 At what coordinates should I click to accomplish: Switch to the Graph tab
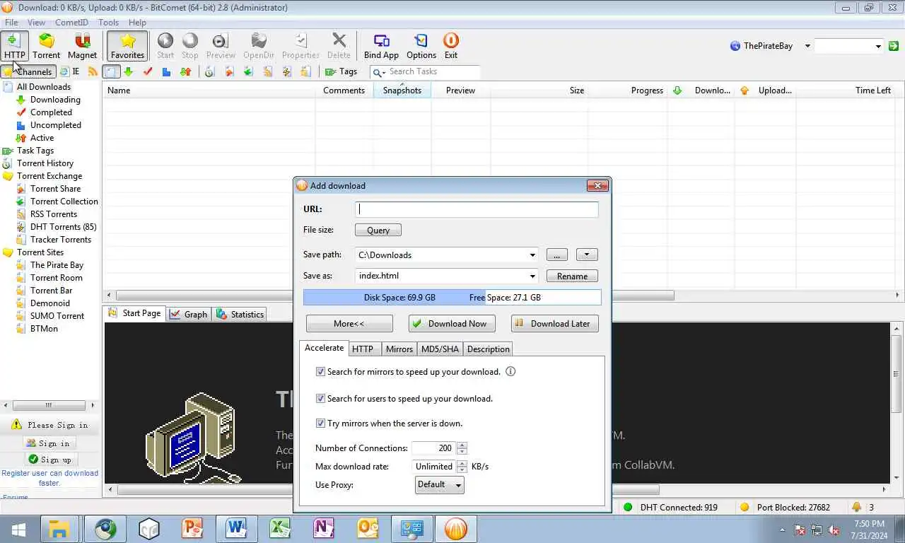[x=189, y=314]
